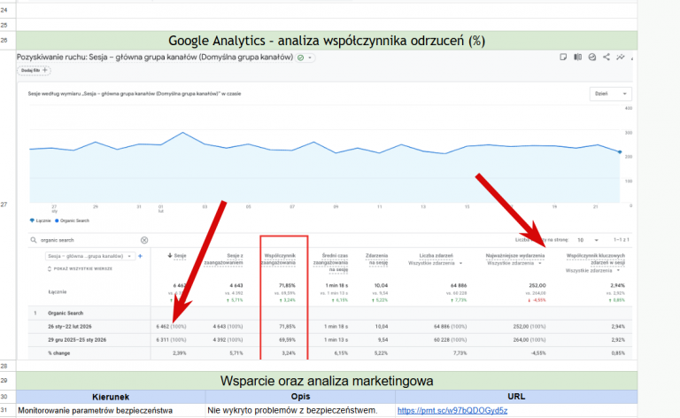This screenshot has width=680, height=418.
Task: Click the report title Pozyskiwanie ruchu: Sesja
Action: pyautogui.click(x=155, y=57)
